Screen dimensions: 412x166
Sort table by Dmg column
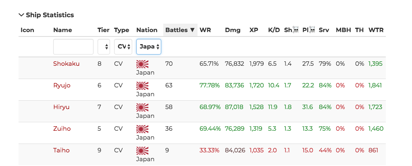(233, 30)
